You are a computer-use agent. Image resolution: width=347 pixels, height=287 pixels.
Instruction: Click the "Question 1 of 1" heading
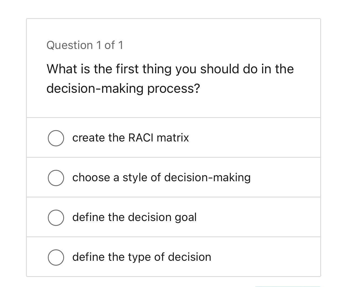pos(85,45)
